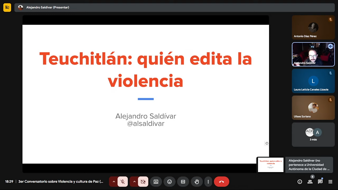Image resolution: width=338 pixels, height=190 pixels.
Task: Click the Alejandro Saldívar notification popup
Action: tap(309, 165)
